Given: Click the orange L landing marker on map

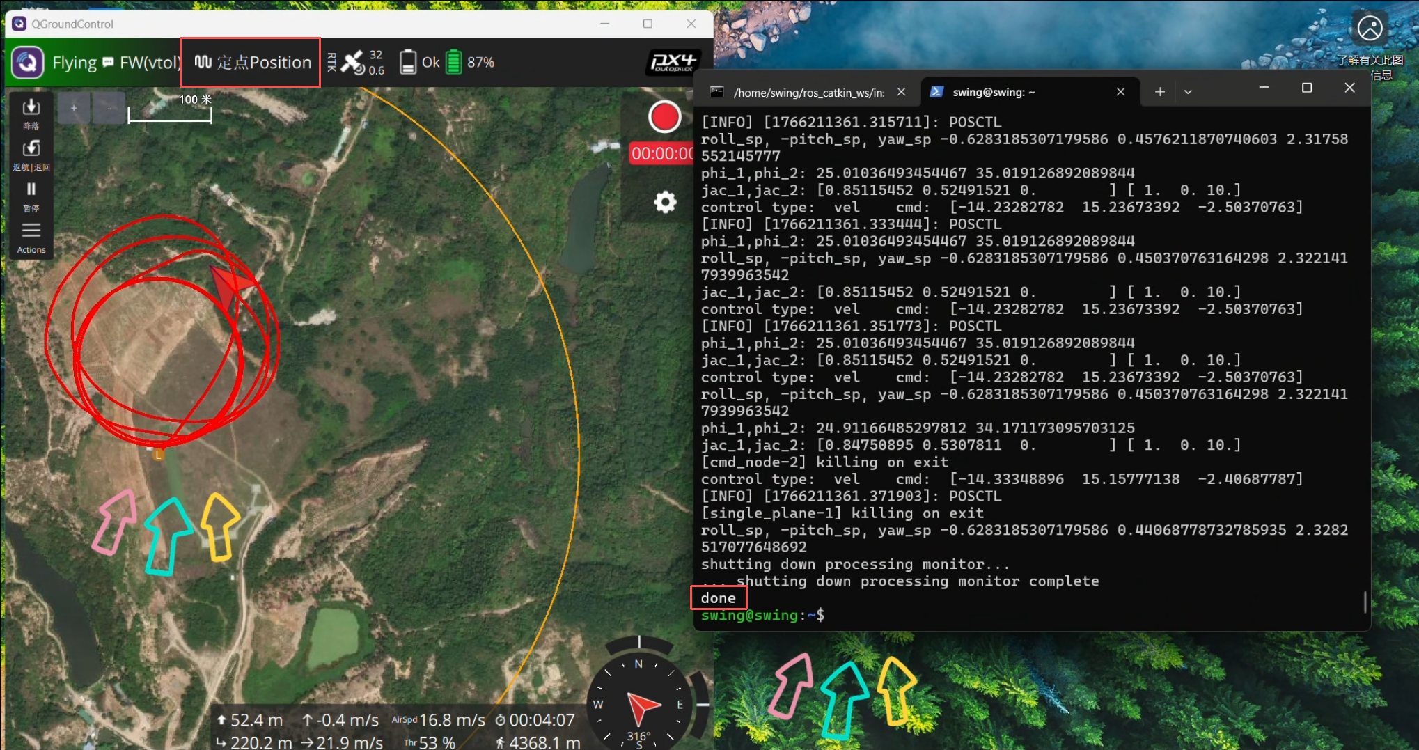Looking at the screenshot, I should (159, 455).
